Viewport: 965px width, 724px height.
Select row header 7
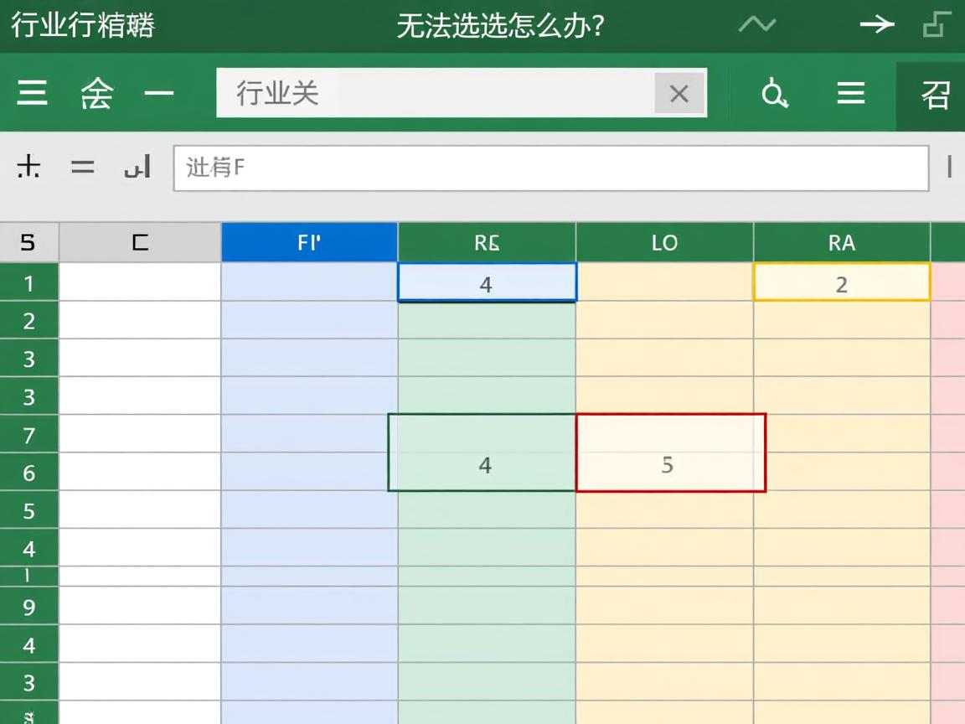[29, 434]
